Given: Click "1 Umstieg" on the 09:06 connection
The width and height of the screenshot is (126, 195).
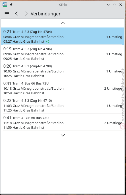Looking at the screenshot, I should pyautogui.click(x=114, y=54).
